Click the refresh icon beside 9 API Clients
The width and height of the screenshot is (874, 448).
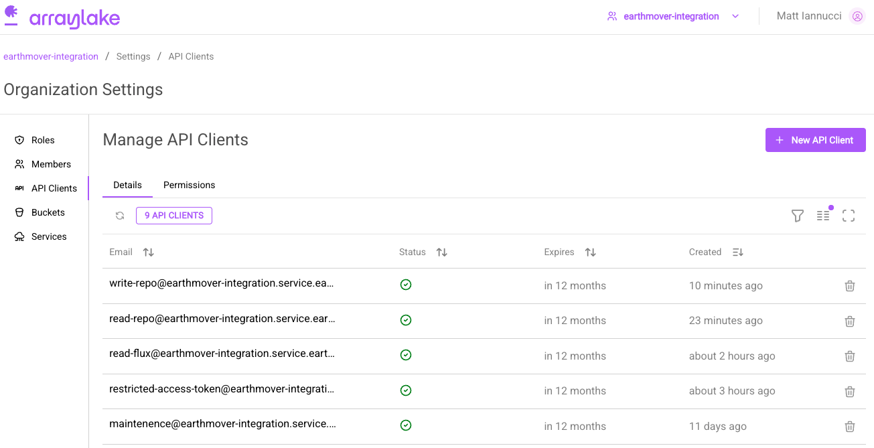pos(120,216)
